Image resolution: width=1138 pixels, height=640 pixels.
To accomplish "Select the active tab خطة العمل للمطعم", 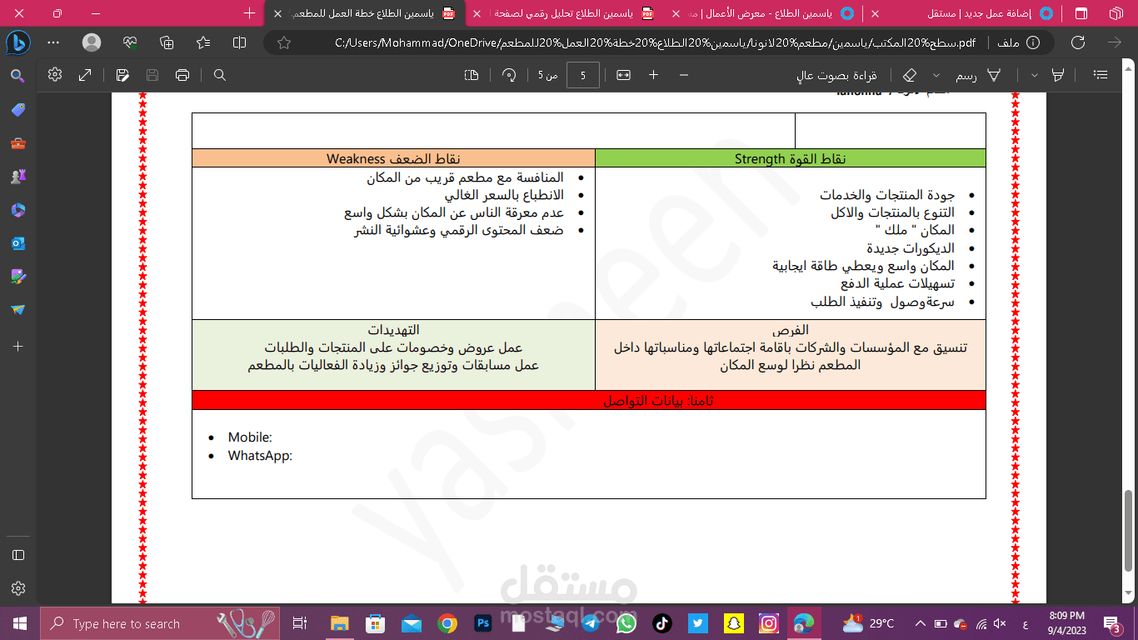I will point(367,13).
